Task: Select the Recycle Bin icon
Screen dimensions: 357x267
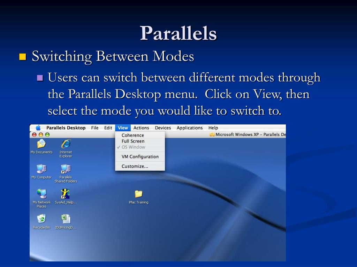Action: coord(41,219)
